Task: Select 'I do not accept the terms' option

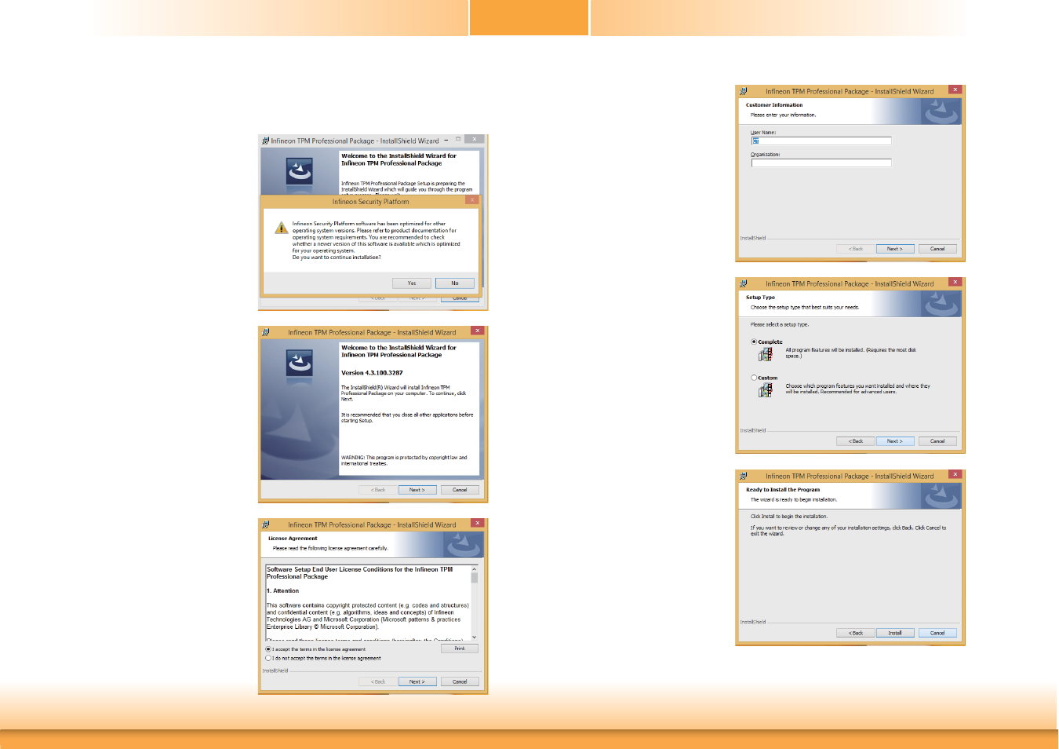Action: point(268,658)
